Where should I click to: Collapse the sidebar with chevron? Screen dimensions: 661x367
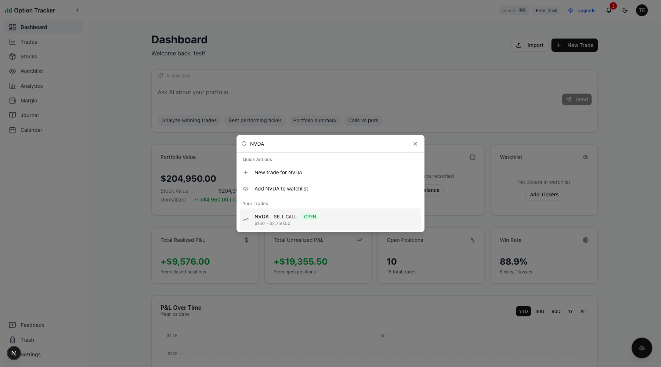pyautogui.click(x=77, y=10)
